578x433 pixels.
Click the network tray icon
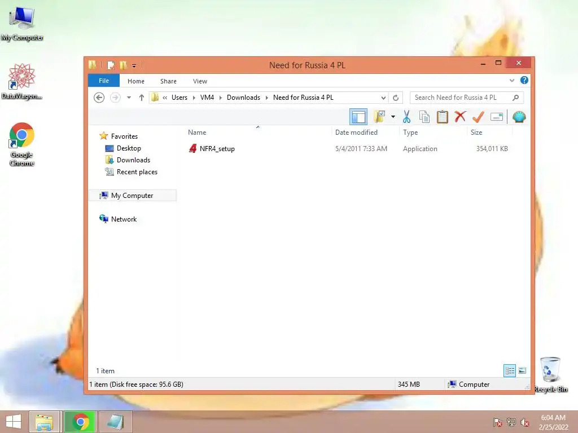[511, 422]
